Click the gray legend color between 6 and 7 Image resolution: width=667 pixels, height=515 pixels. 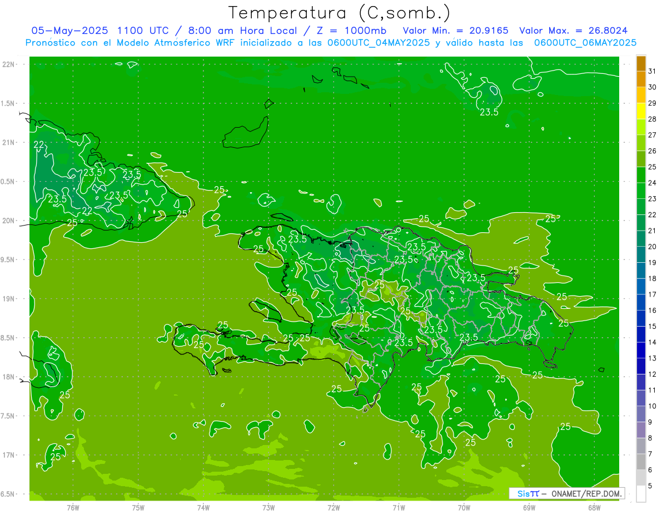point(641,462)
